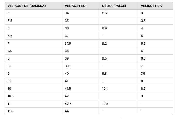Select UK size 8.5 cell
176x119 pixels.
156,89
